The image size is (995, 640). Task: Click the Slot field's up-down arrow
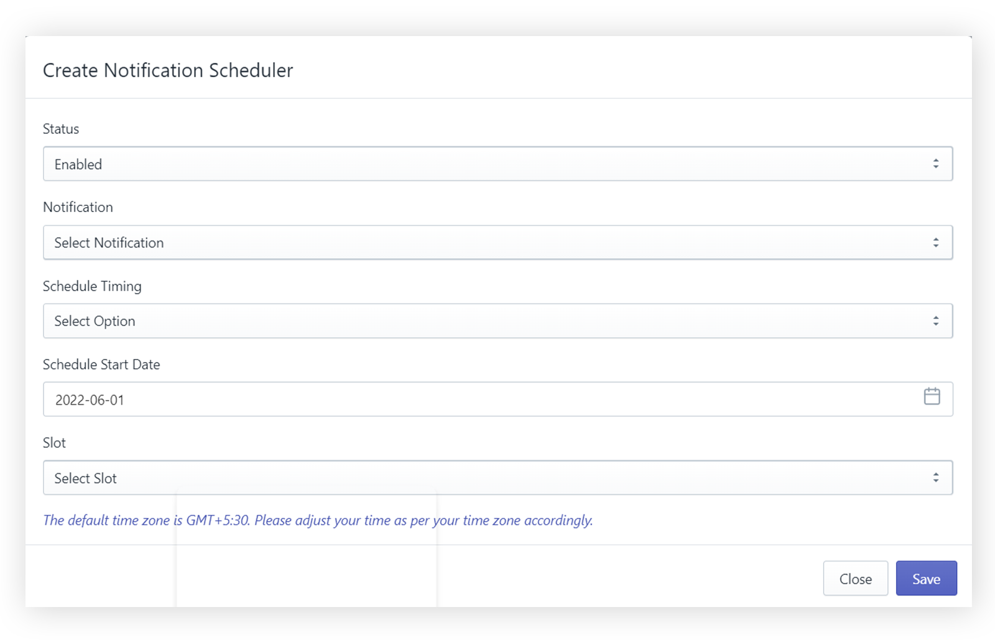(x=935, y=478)
